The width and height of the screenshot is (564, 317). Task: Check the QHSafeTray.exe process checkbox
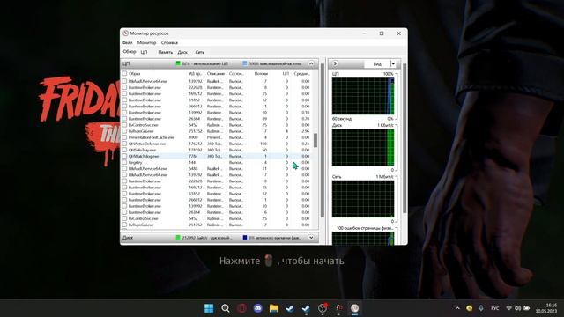click(x=124, y=150)
